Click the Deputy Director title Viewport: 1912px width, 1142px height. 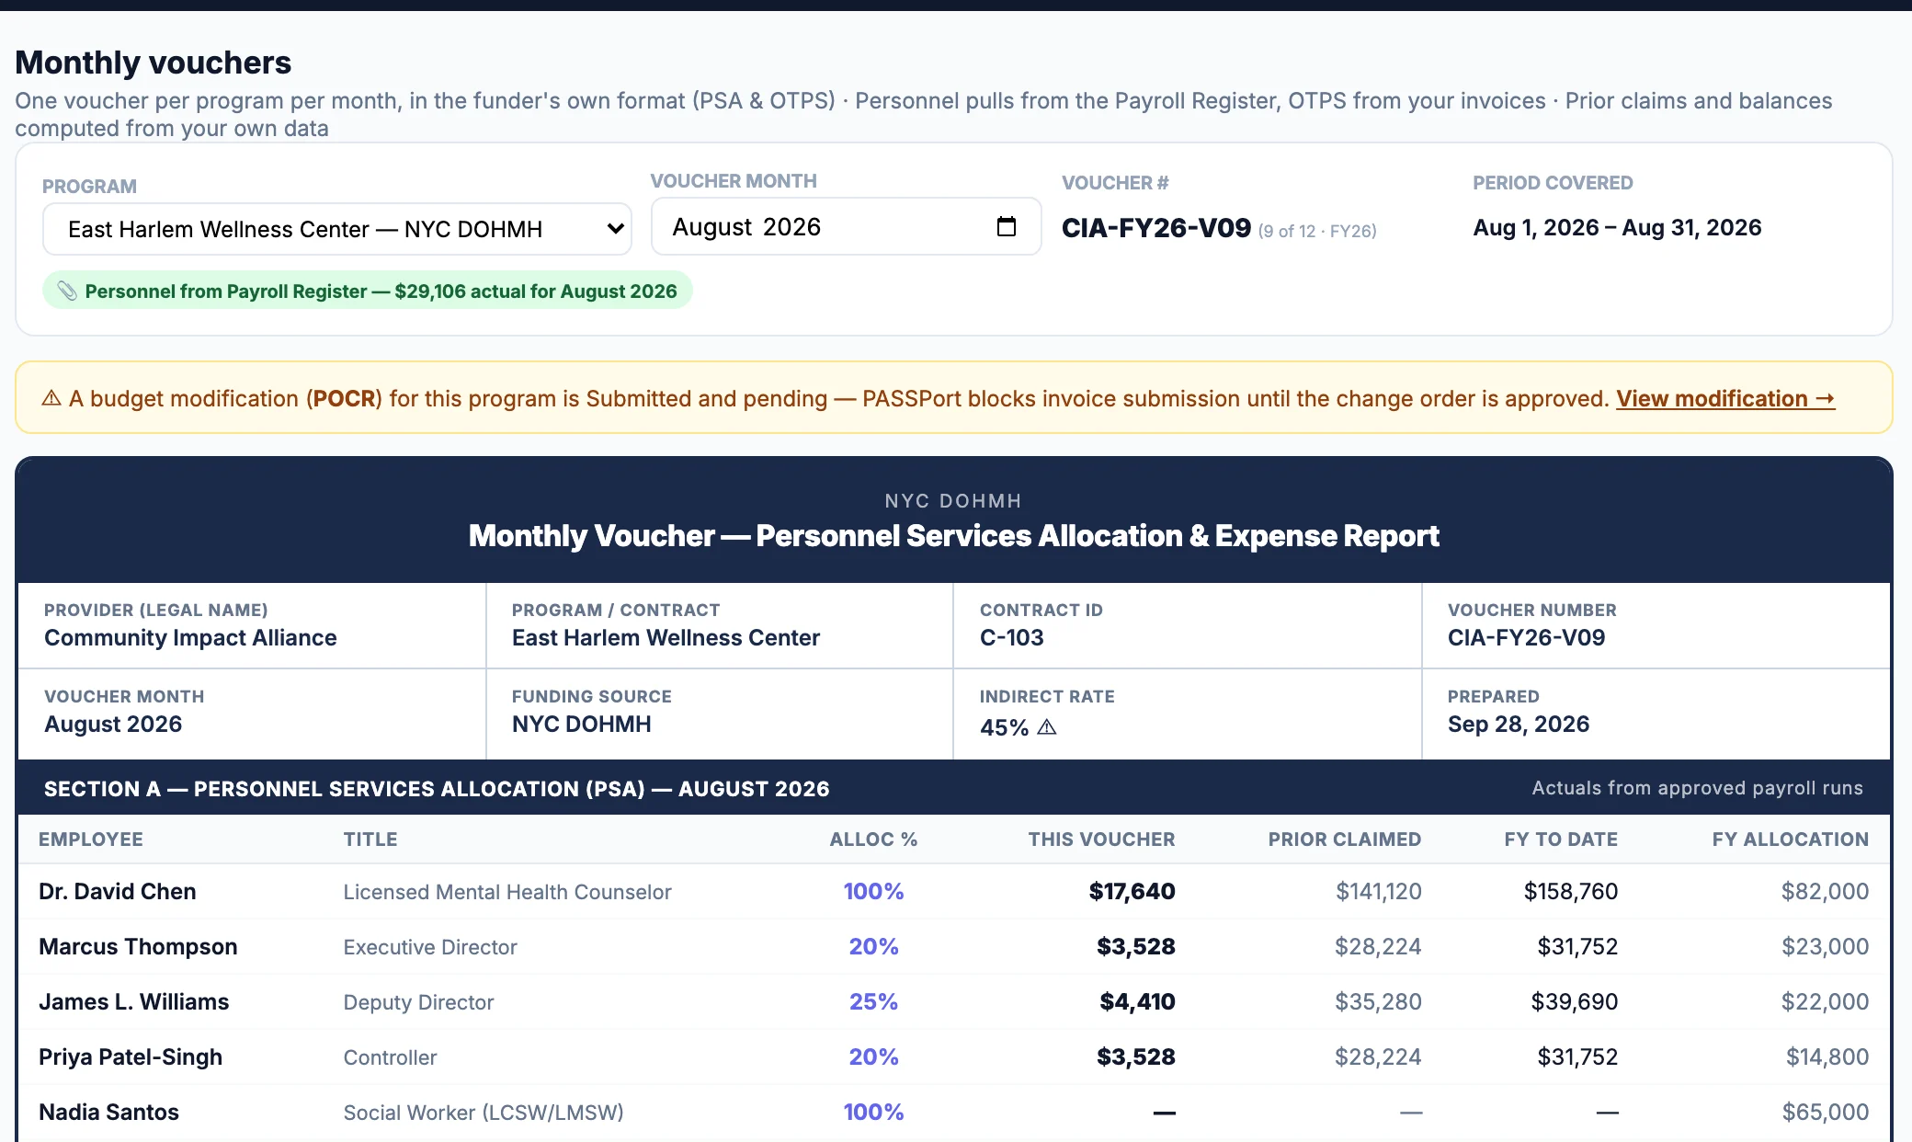(418, 1002)
